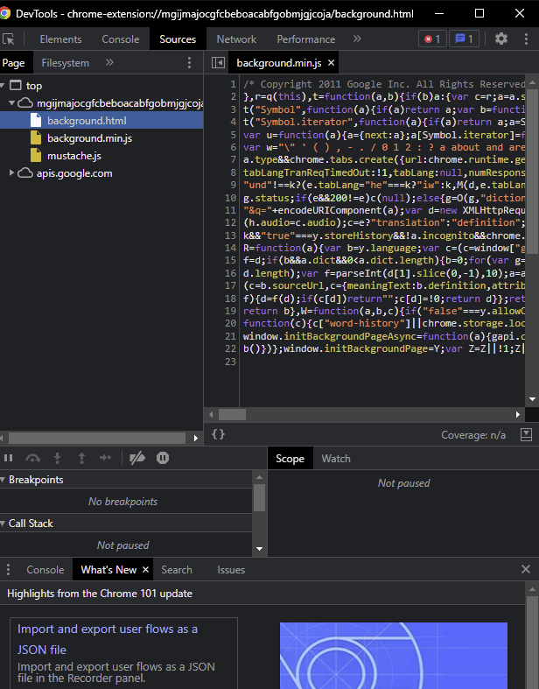Toggle the file navigator sidebar icon
539x689 pixels.
pyautogui.click(x=219, y=63)
